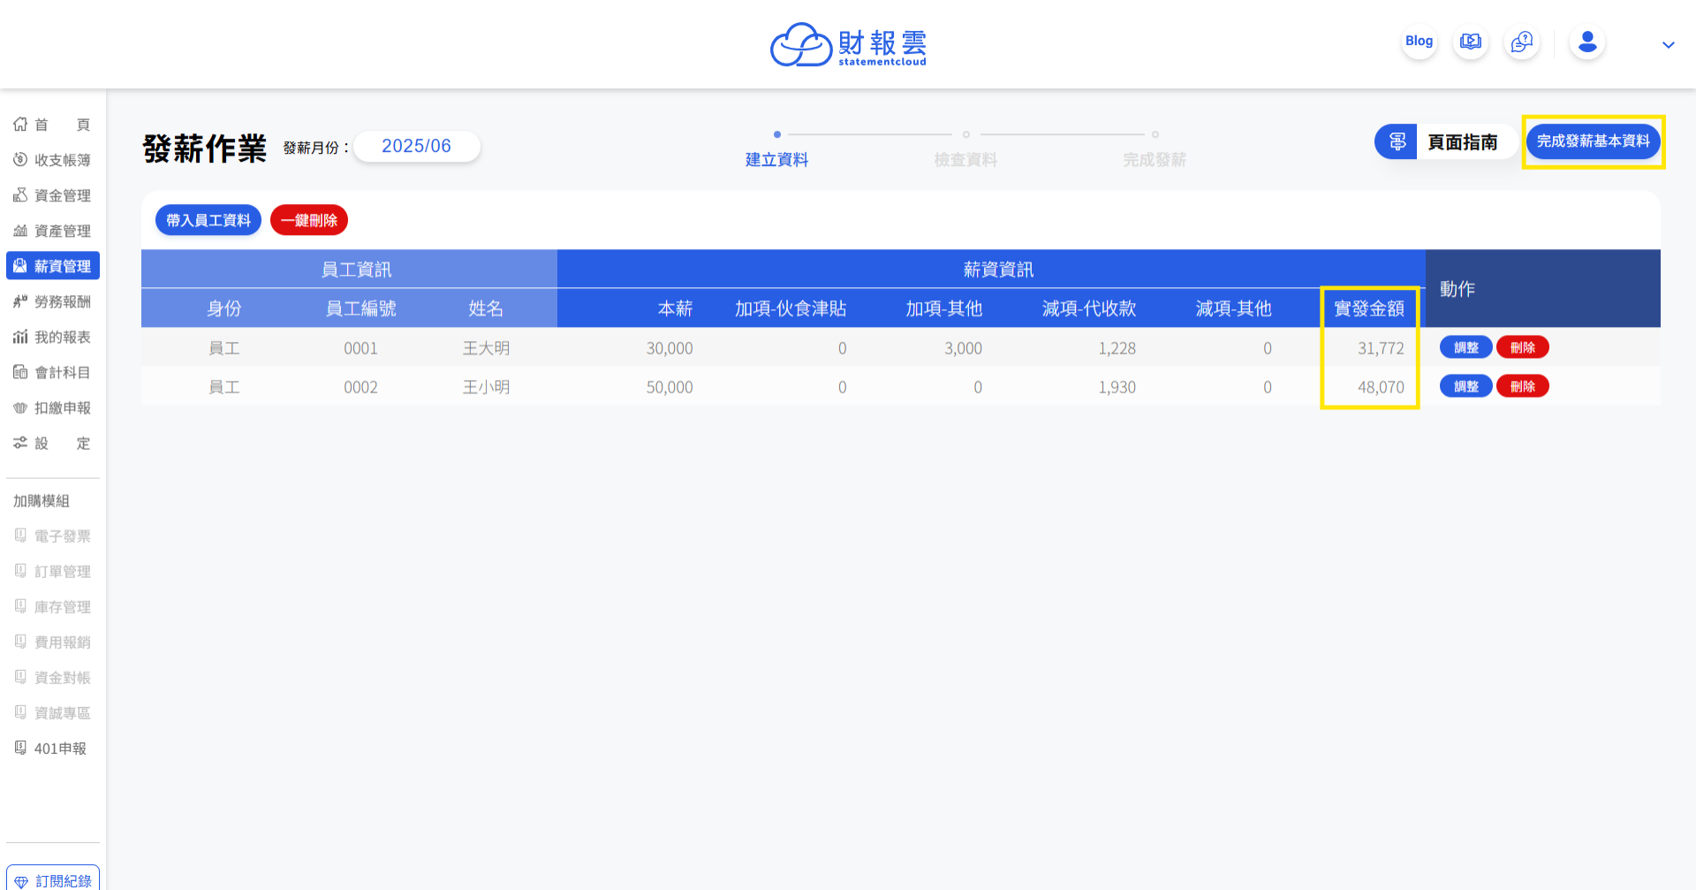
Task: Click the 資產管理 sidebar icon
Action: point(20,231)
